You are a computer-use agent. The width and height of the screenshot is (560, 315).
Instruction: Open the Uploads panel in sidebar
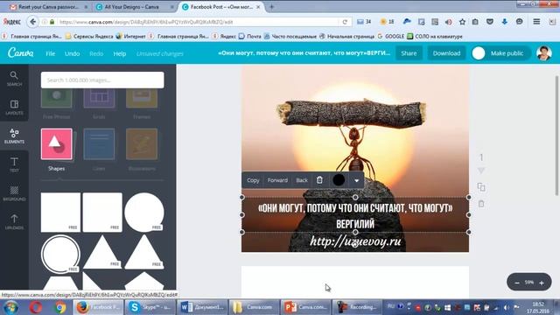14,221
